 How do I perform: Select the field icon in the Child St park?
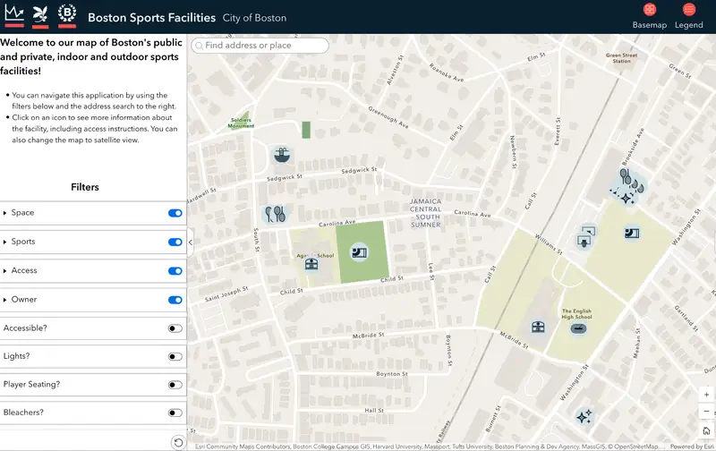point(360,252)
